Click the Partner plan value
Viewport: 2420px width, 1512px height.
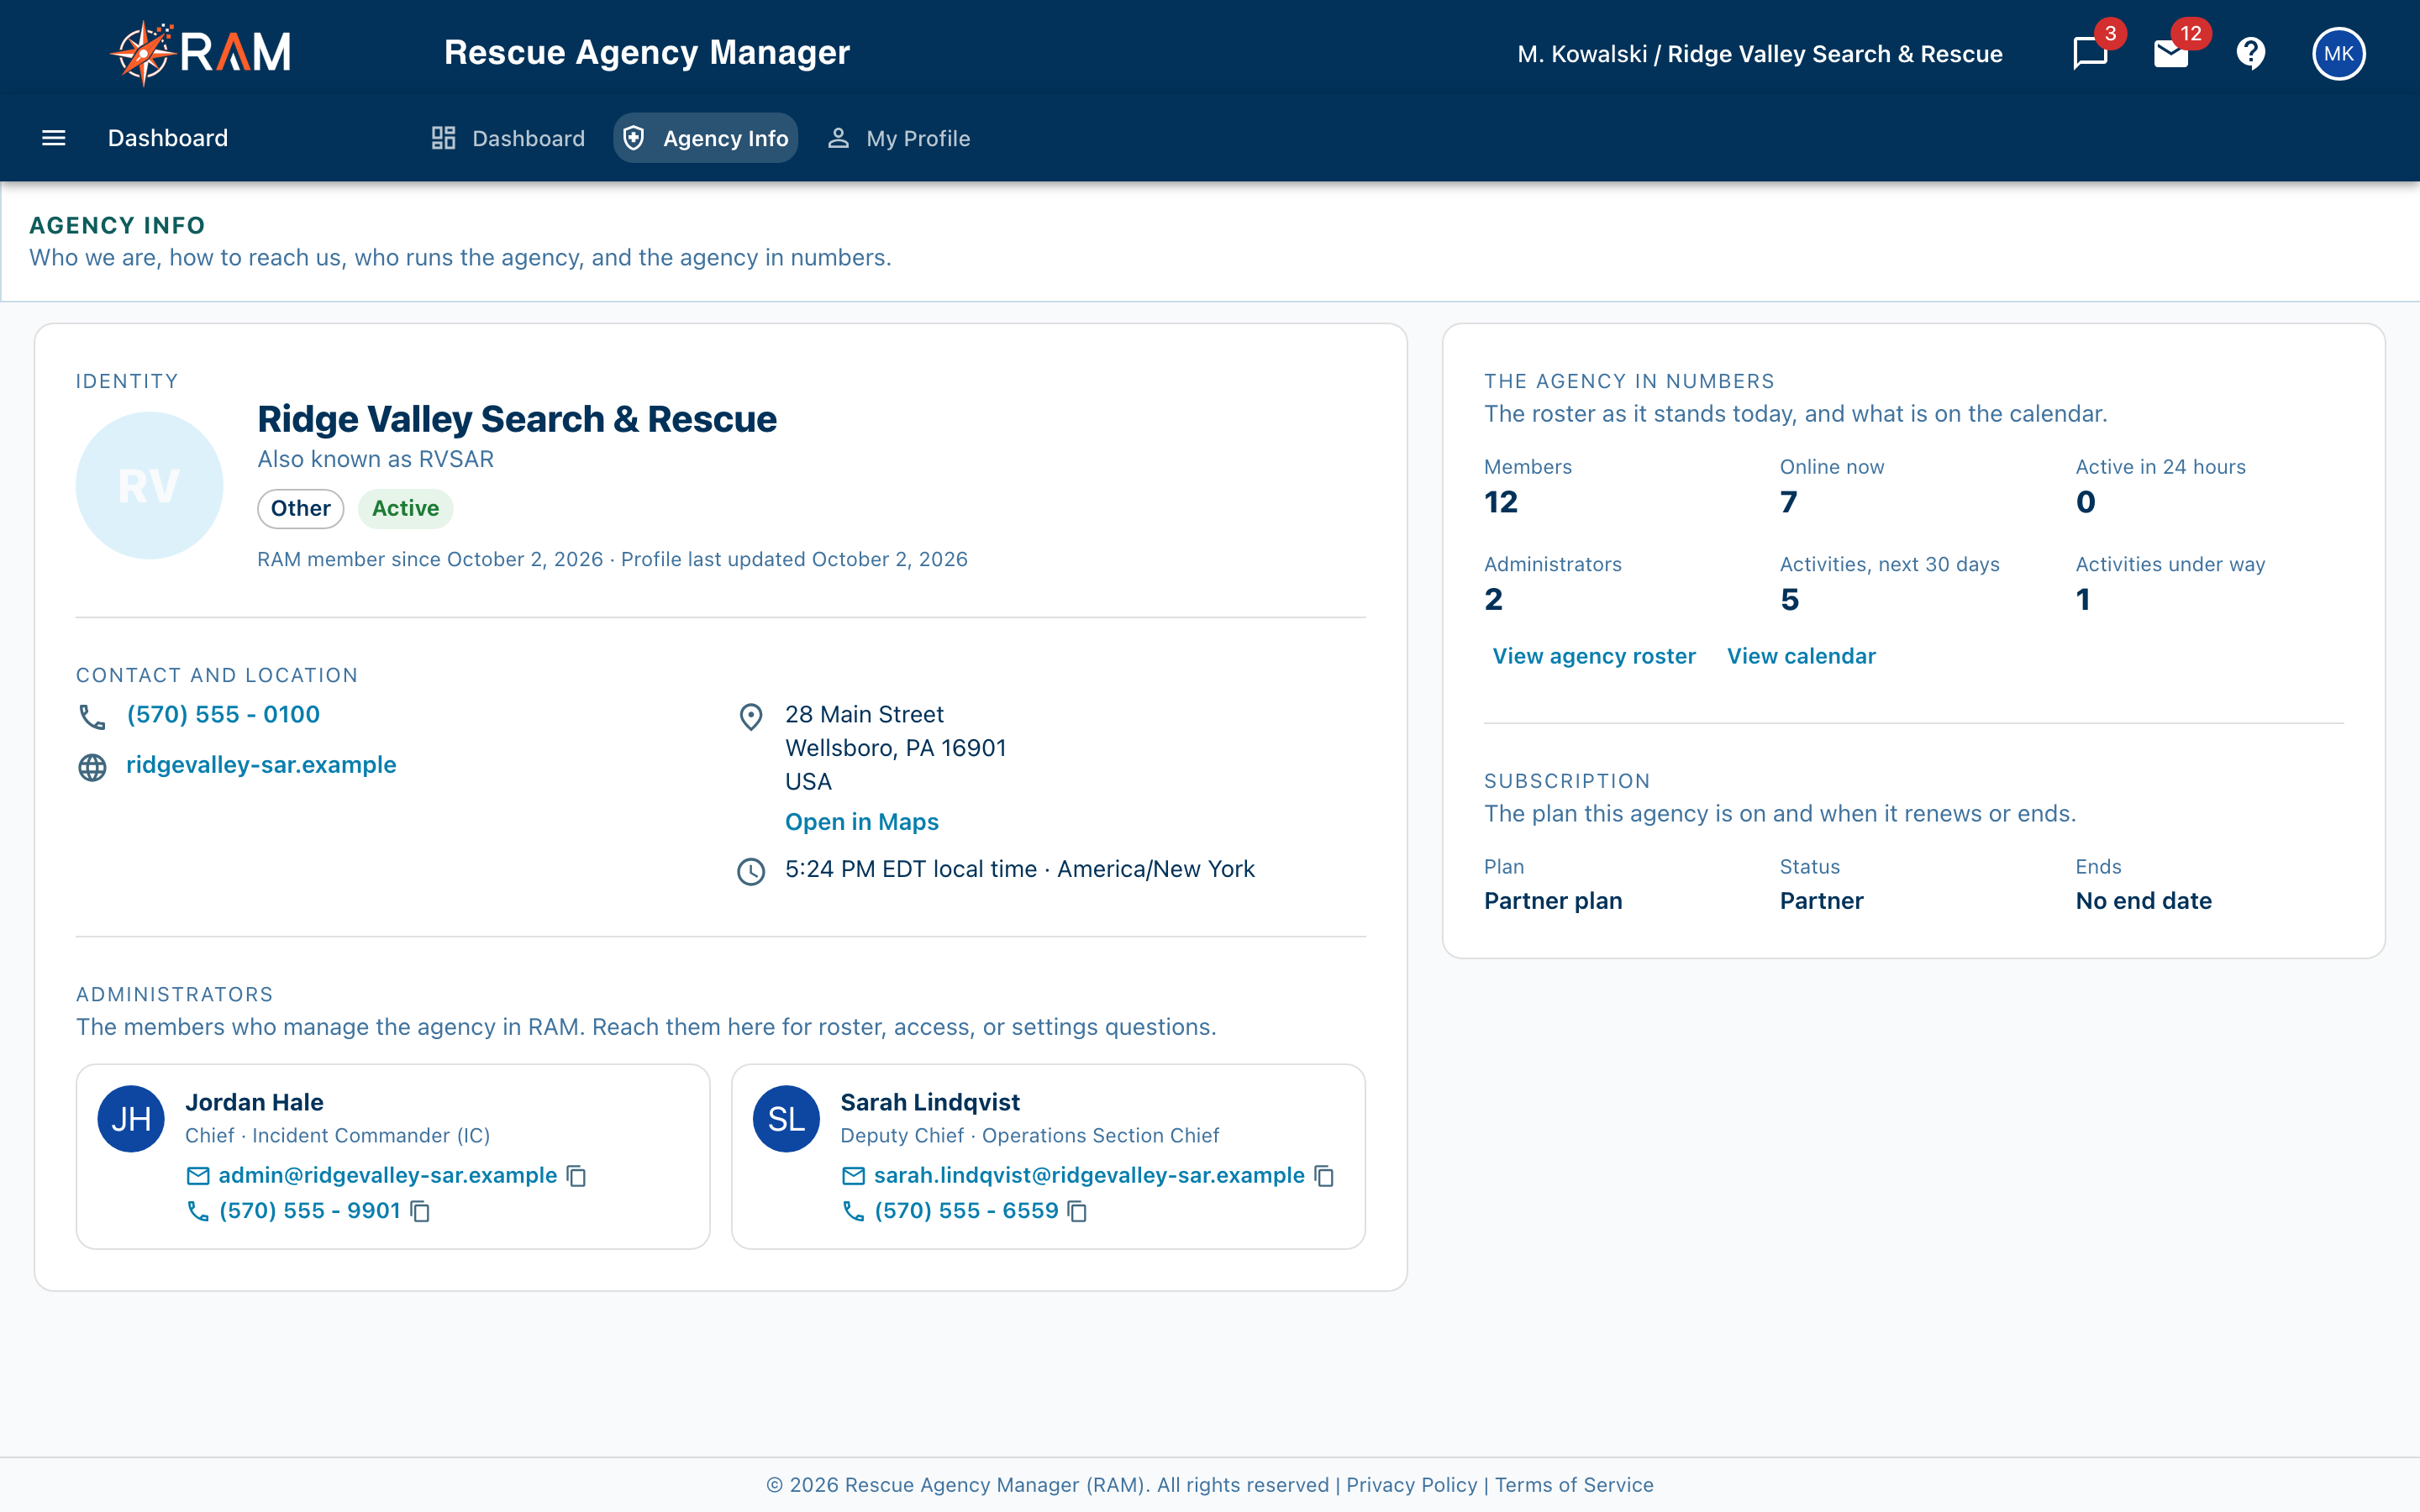(x=1553, y=901)
